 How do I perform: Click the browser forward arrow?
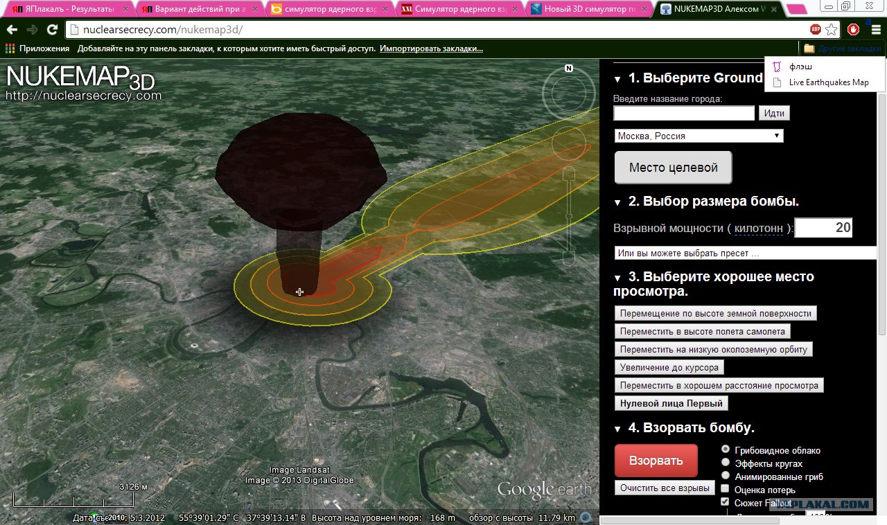click(32, 30)
